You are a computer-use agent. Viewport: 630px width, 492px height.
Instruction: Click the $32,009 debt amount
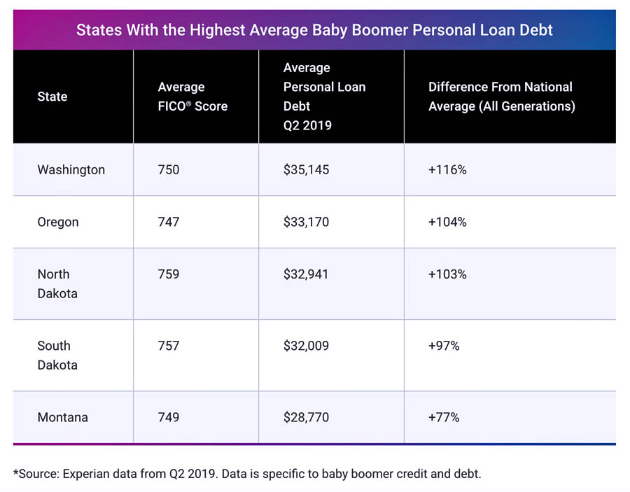coord(306,346)
